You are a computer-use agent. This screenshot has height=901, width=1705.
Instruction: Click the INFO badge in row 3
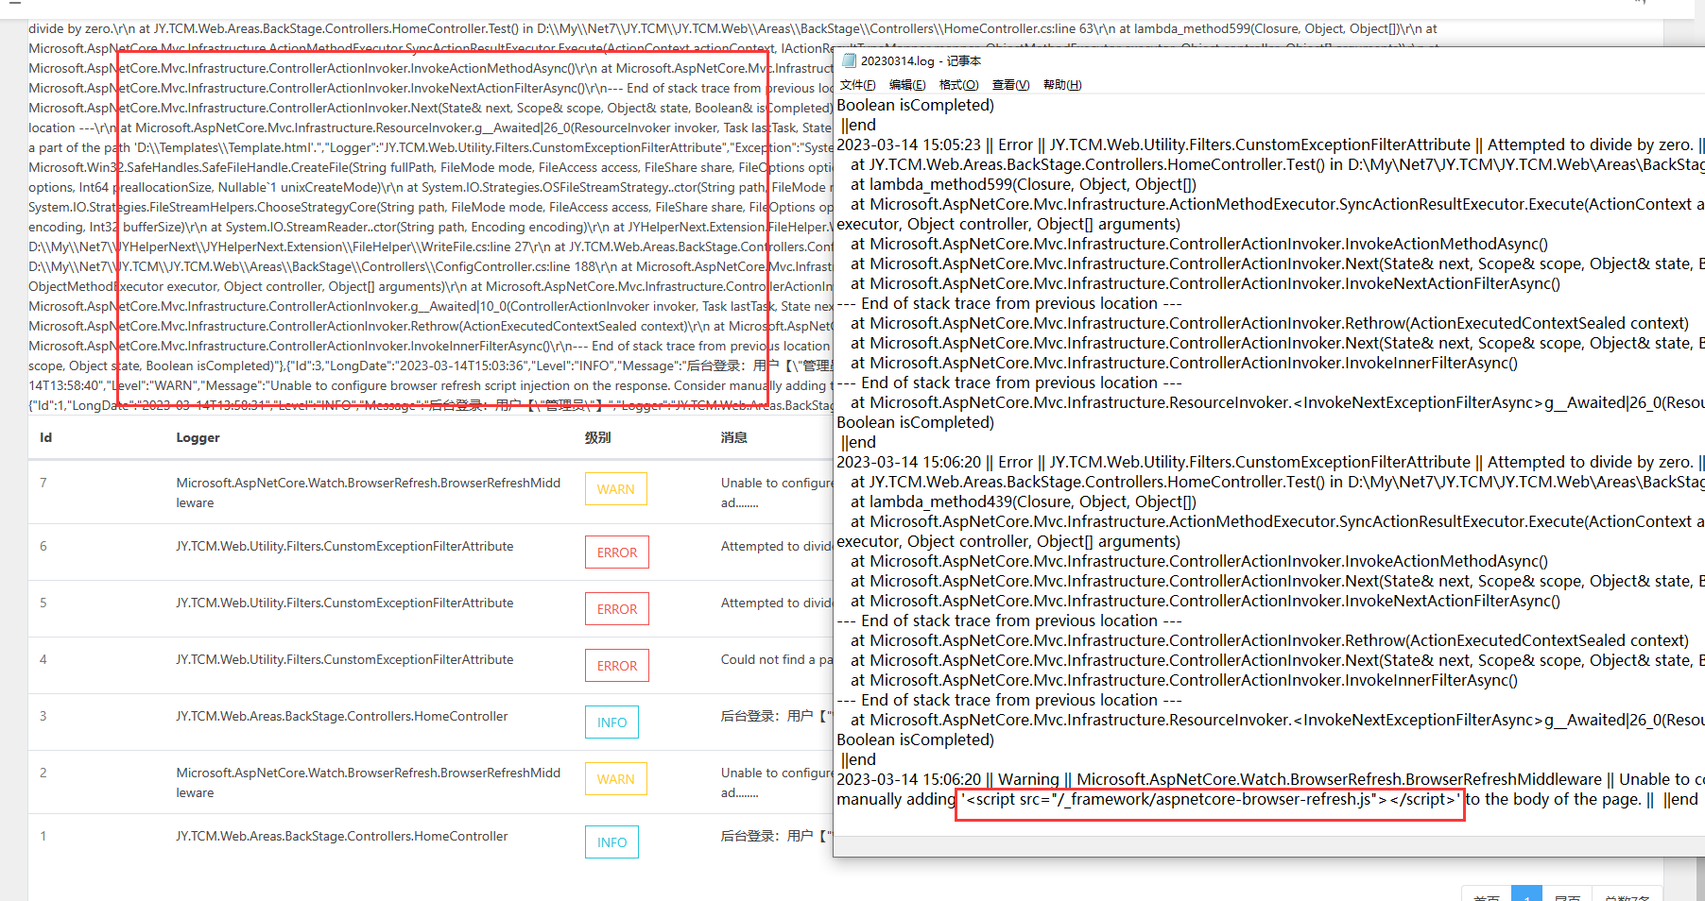(x=611, y=722)
